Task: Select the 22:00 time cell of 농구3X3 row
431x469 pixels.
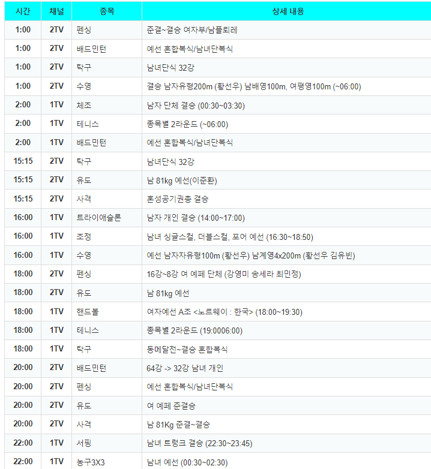Action: [23, 461]
